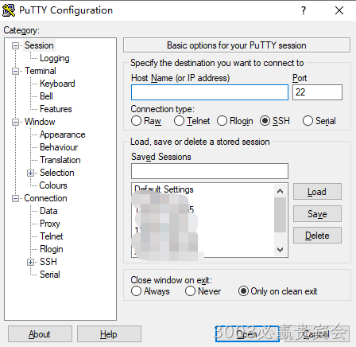Click the Cancel button
Viewport: 356px width, 347px height.
pyautogui.click(x=317, y=334)
